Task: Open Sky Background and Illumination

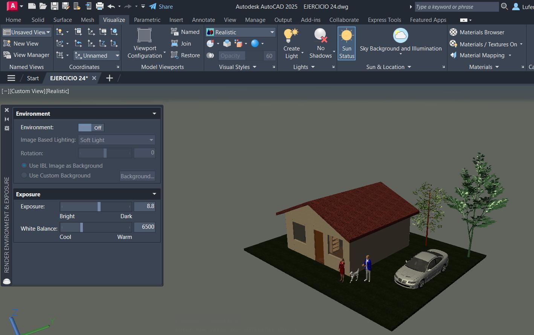Action: pyautogui.click(x=400, y=36)
